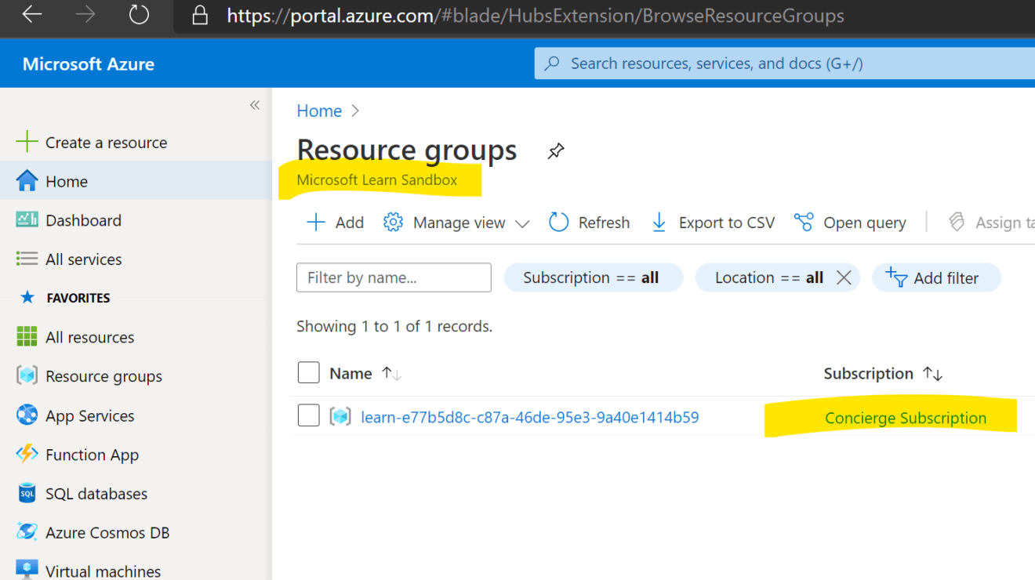
Task: Click the browser reload icon
Action: pyautogui.click(x=139, y=16)
